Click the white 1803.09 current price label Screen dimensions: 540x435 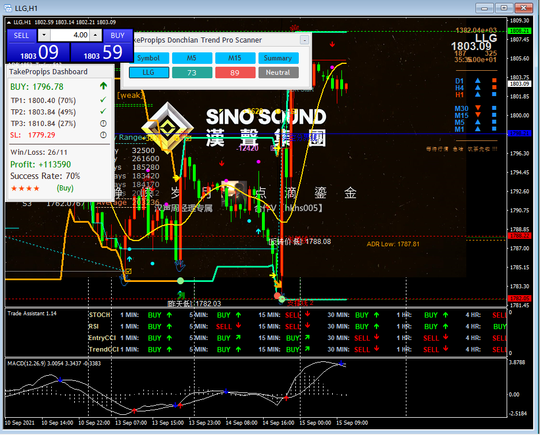click(519, 83)
